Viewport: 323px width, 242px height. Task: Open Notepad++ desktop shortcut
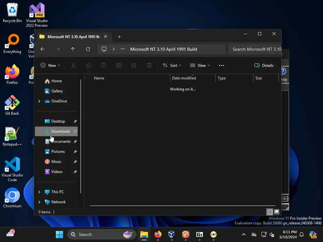12,136
